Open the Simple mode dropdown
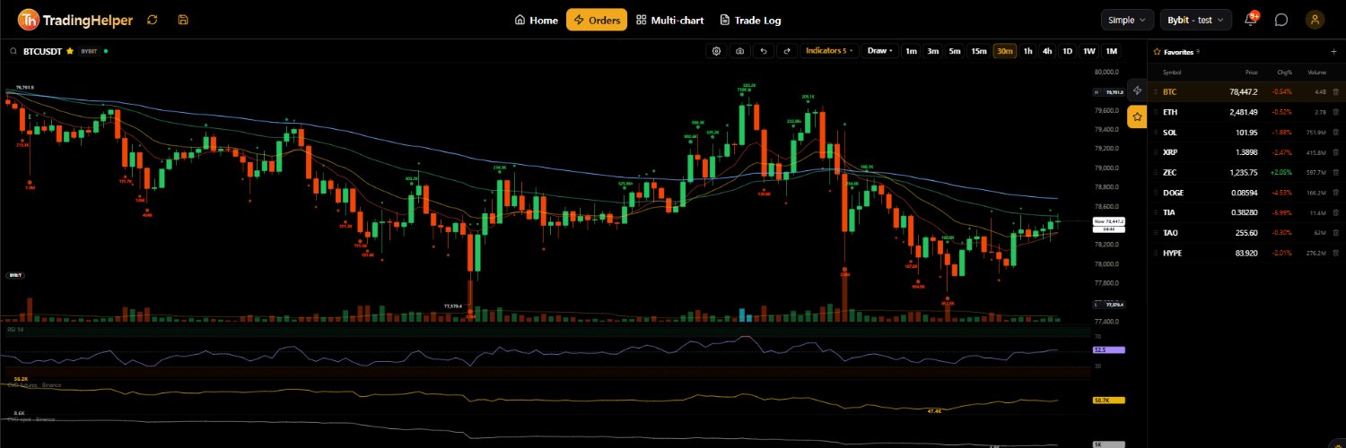The image size is (1346, 448). pos(1128,20)
